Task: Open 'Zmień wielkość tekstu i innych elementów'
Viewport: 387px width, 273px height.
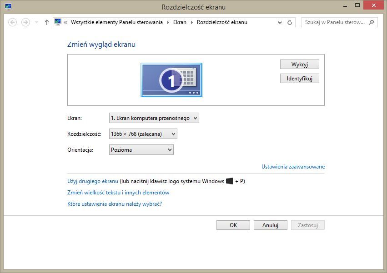Action: point(118,193)
